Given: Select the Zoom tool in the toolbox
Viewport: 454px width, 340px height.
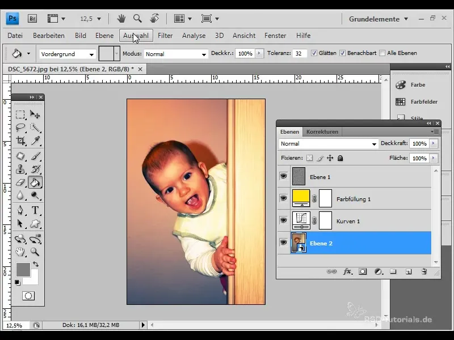Looking at the screenshot, I should [35, 252].
